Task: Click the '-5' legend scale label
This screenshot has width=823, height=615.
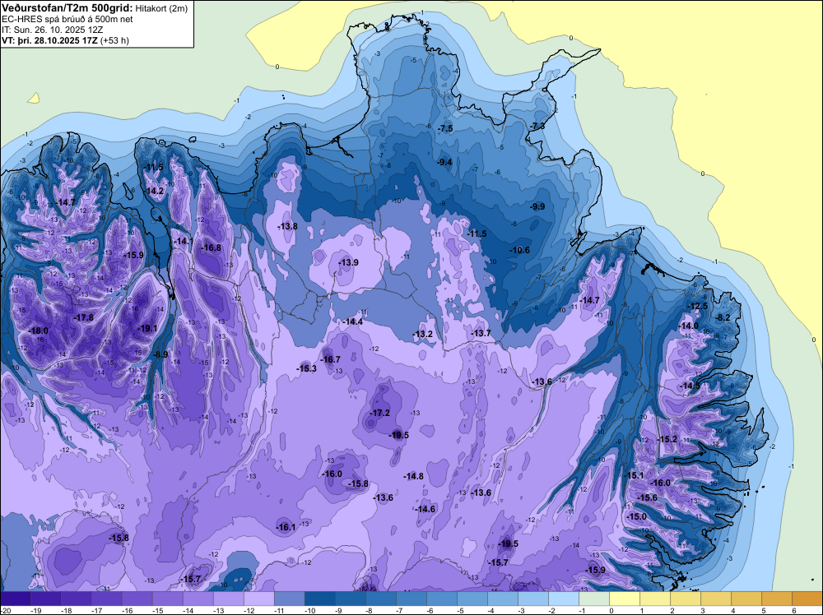Action: pos(460,610)
